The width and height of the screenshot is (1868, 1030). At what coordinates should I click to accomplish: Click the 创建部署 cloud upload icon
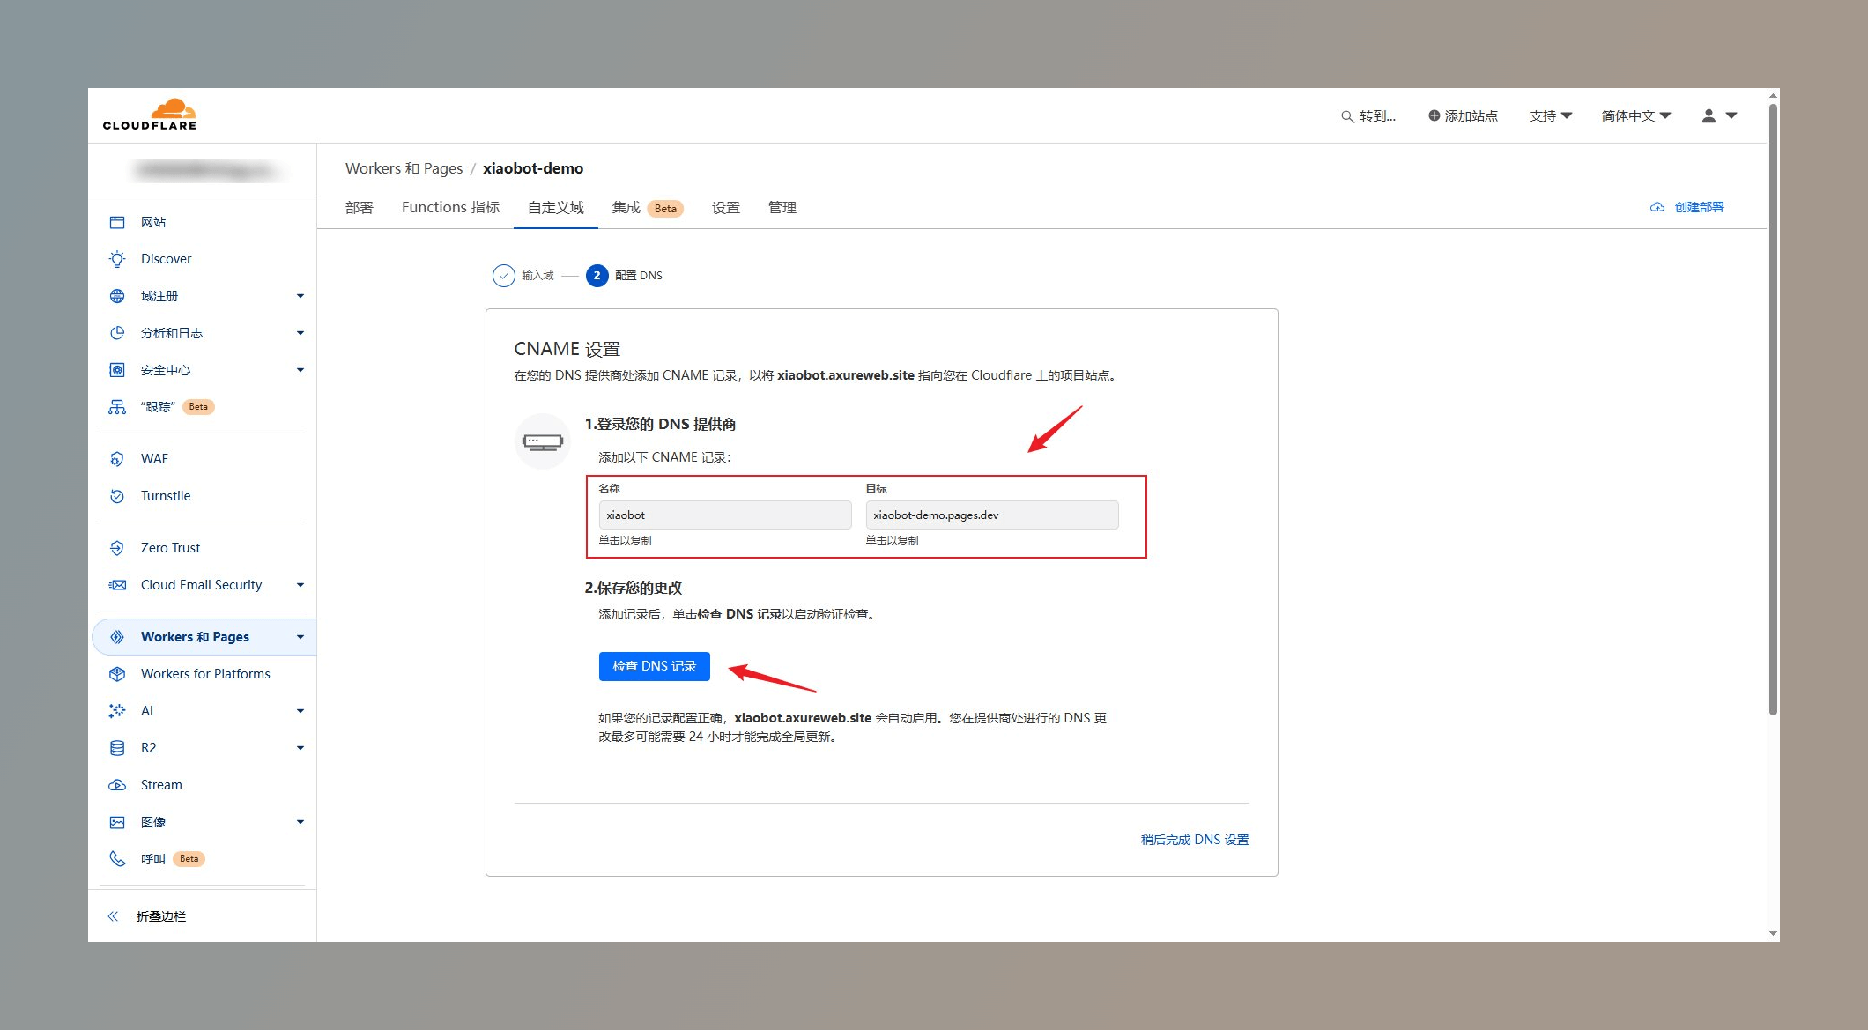1657,207
